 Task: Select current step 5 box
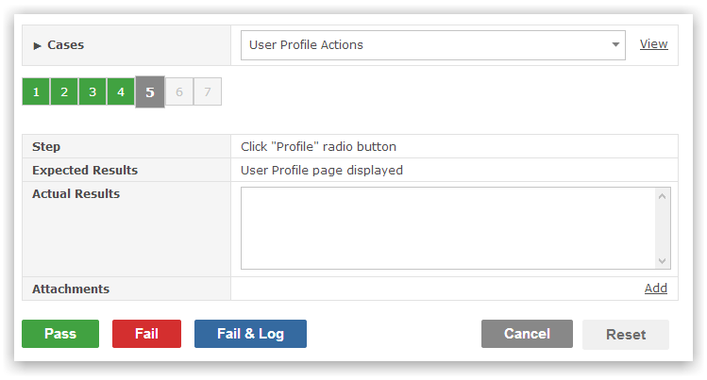150,91
